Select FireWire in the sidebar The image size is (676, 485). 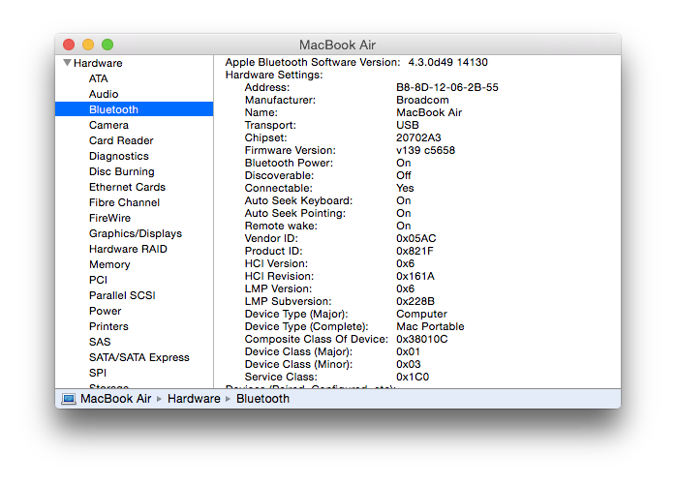pos(110,218)
